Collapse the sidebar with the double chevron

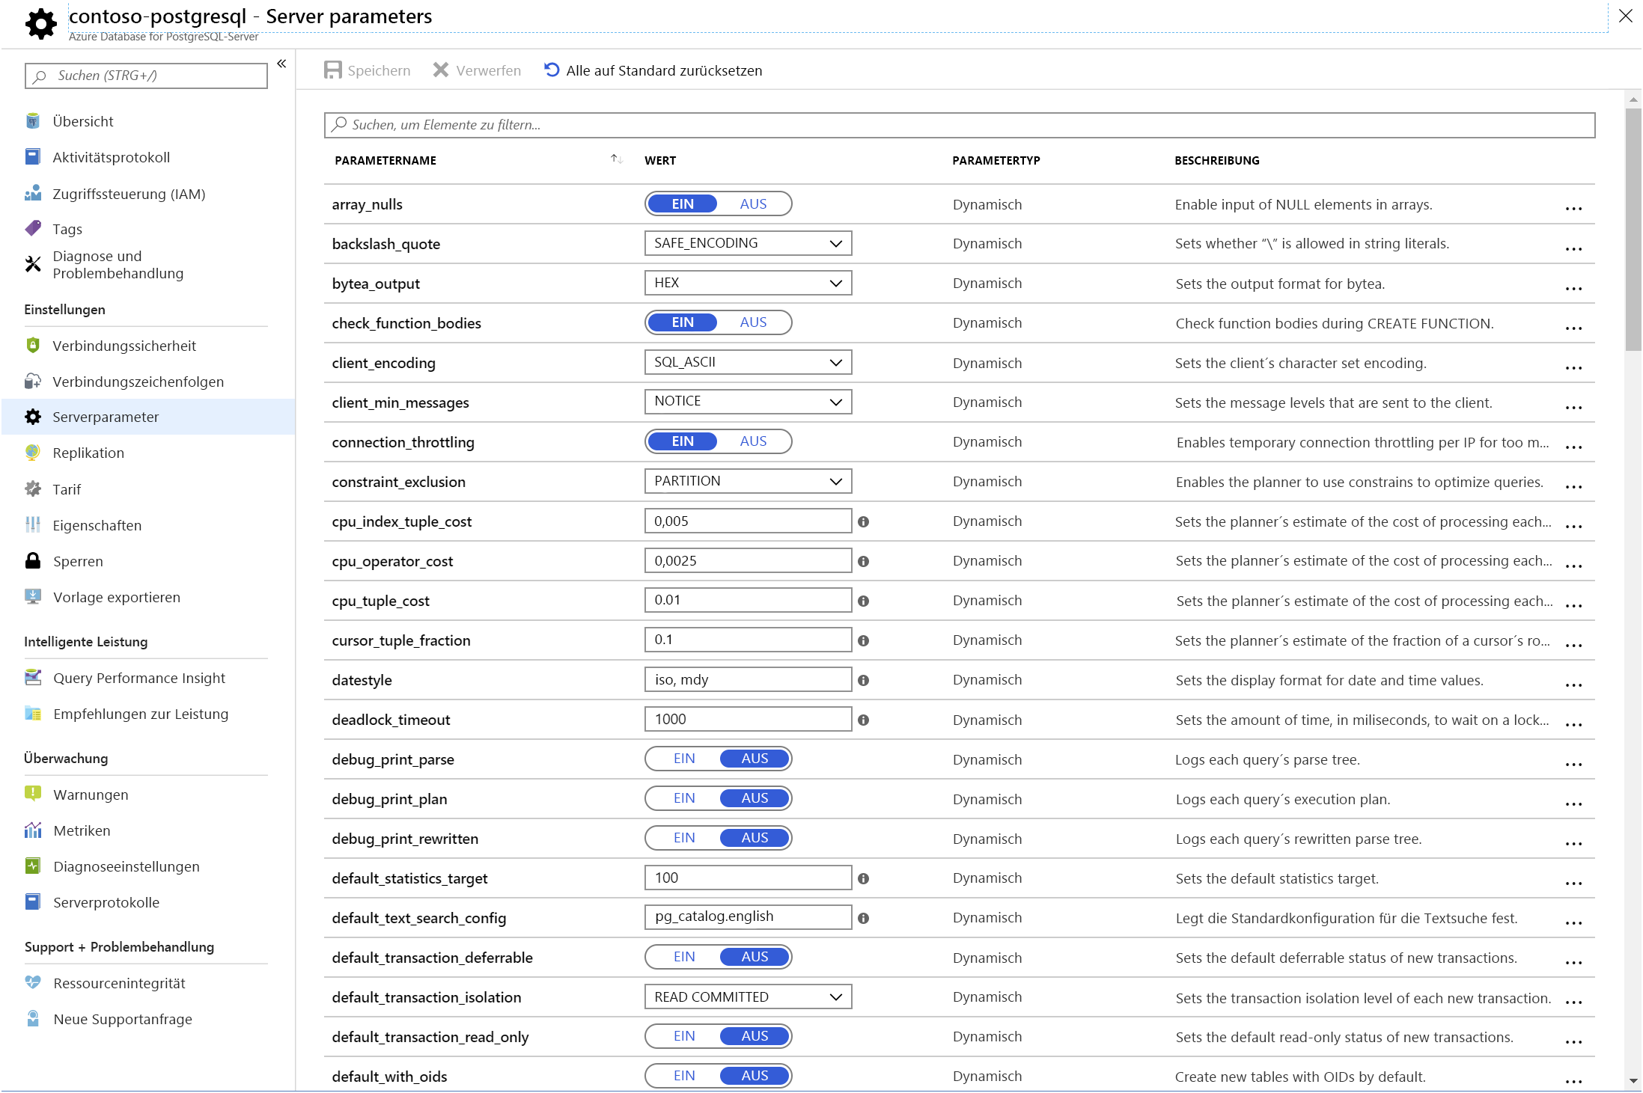pyautogui.click(x=281, y=64)
